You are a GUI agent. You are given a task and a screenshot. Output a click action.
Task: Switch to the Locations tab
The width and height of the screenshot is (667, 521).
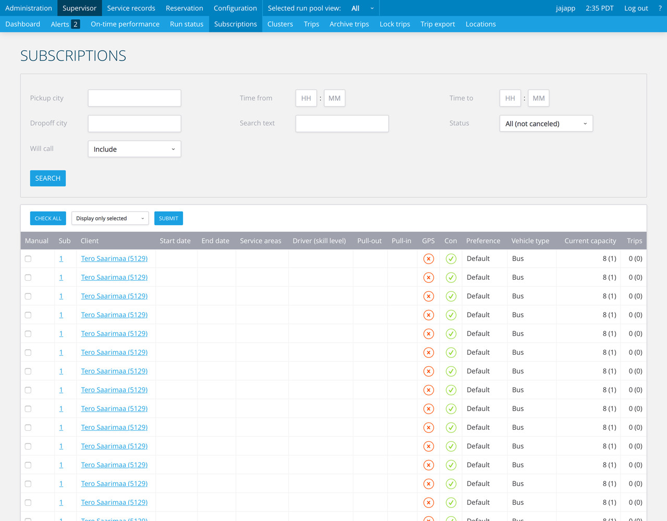tap(480, 24)
